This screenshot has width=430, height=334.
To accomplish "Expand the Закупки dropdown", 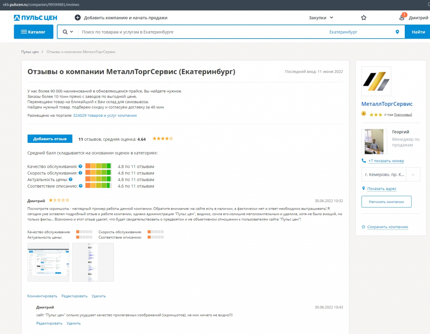I will (x=321, y=18).
